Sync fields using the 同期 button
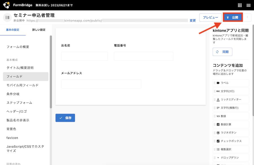 tap(222, 52)
